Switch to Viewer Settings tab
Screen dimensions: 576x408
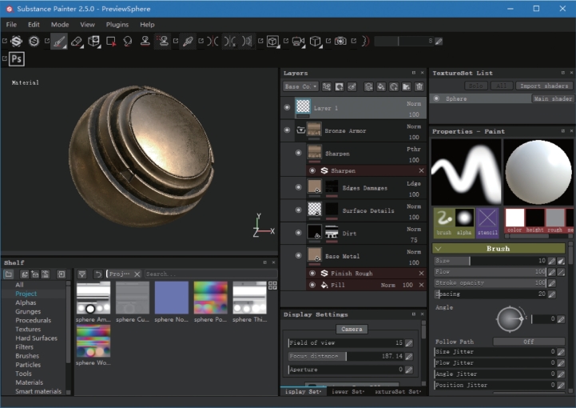point(348,392)
